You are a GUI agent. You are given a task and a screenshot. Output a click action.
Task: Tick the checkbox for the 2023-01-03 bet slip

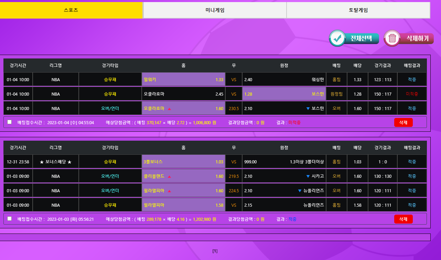click(x=10, y=219)
